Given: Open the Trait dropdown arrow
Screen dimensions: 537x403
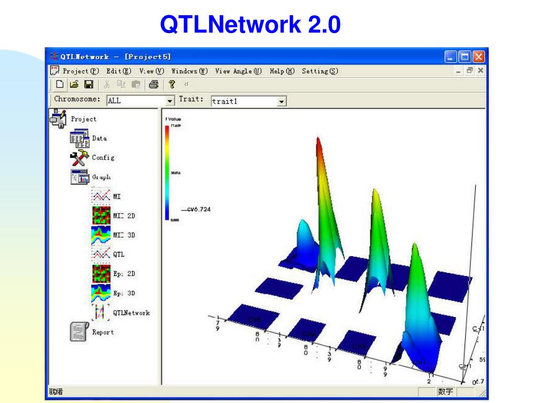Looking at the screenshot, I should (x=281, y=101).
